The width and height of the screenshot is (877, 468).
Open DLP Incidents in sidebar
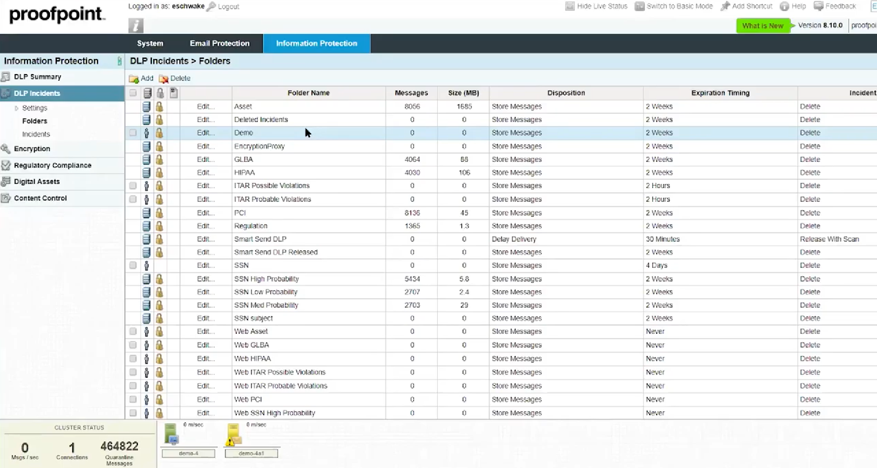point(62,93)
